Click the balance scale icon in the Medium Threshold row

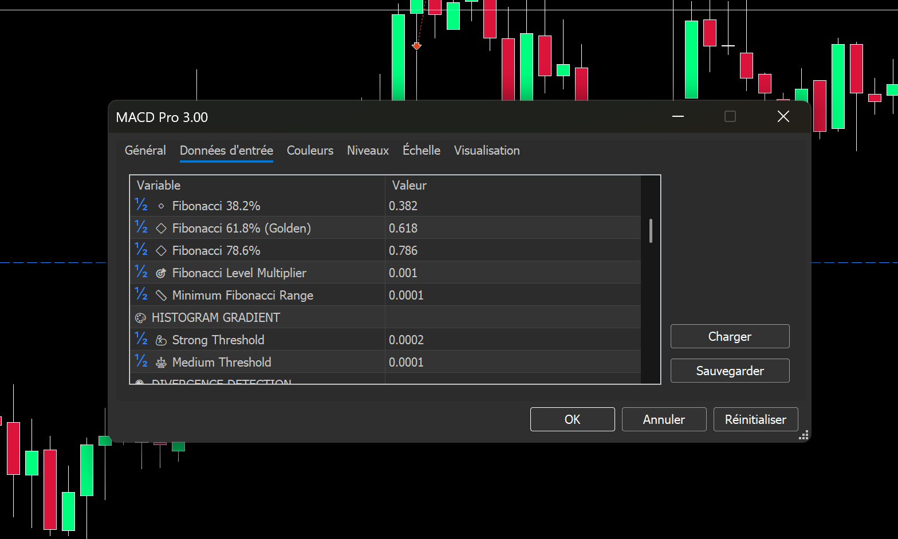pyautogui.click(x=161, y=363)
